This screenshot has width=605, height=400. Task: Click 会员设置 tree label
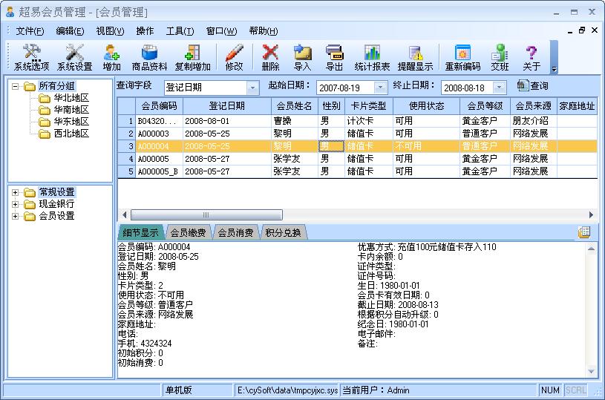pos(56,216)
